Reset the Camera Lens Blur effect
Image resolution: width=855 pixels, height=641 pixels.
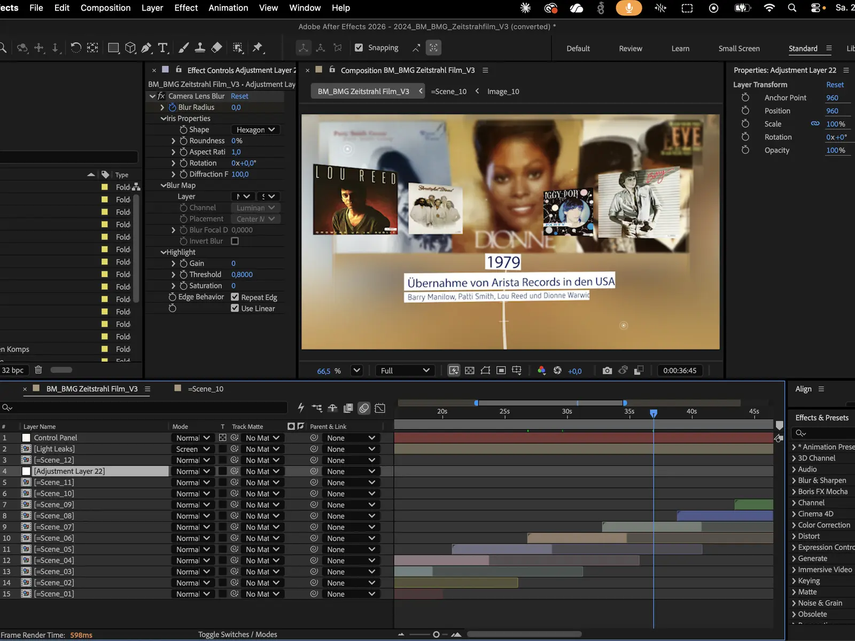[x=239, y=96]
